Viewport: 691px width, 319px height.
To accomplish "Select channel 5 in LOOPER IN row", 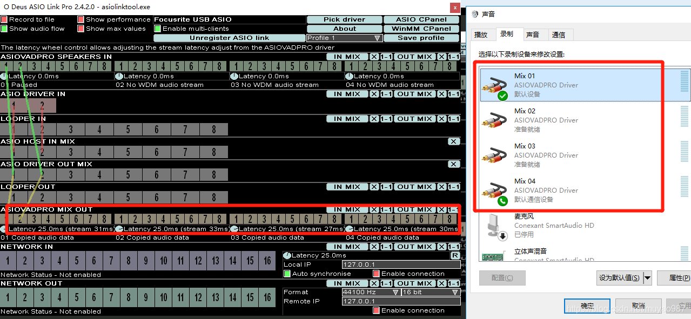I will [x=128, y=130].
